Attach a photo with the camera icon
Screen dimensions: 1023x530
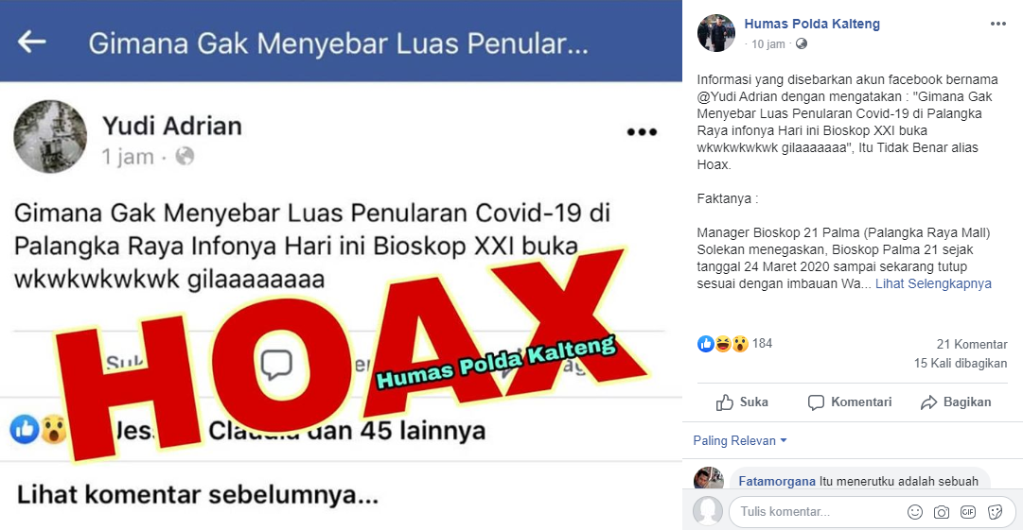coord(941,512)
